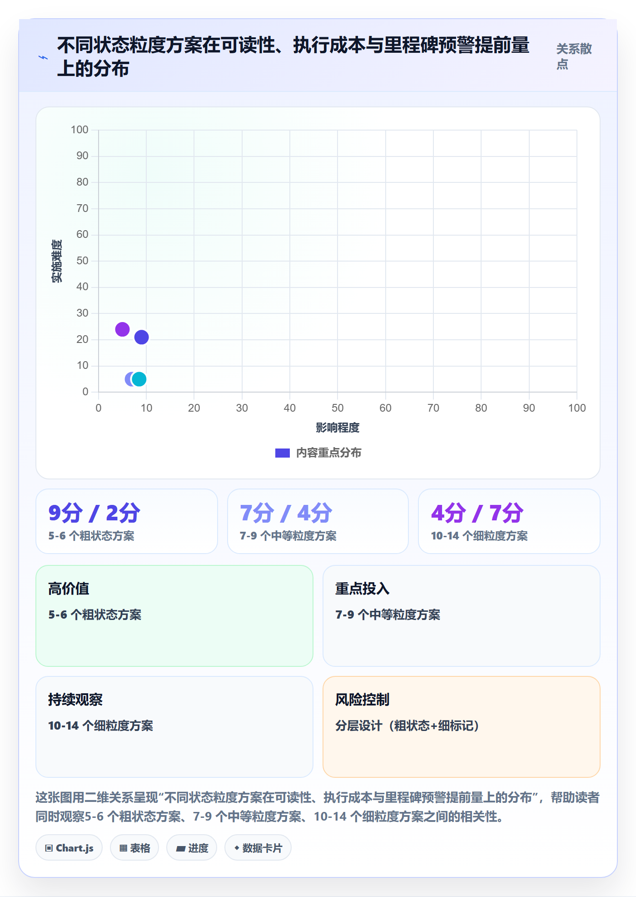Click the lightning bolt icon beside the title
Image resolution: width=636 pixels, height=897 pixels.
coord(43,57)
